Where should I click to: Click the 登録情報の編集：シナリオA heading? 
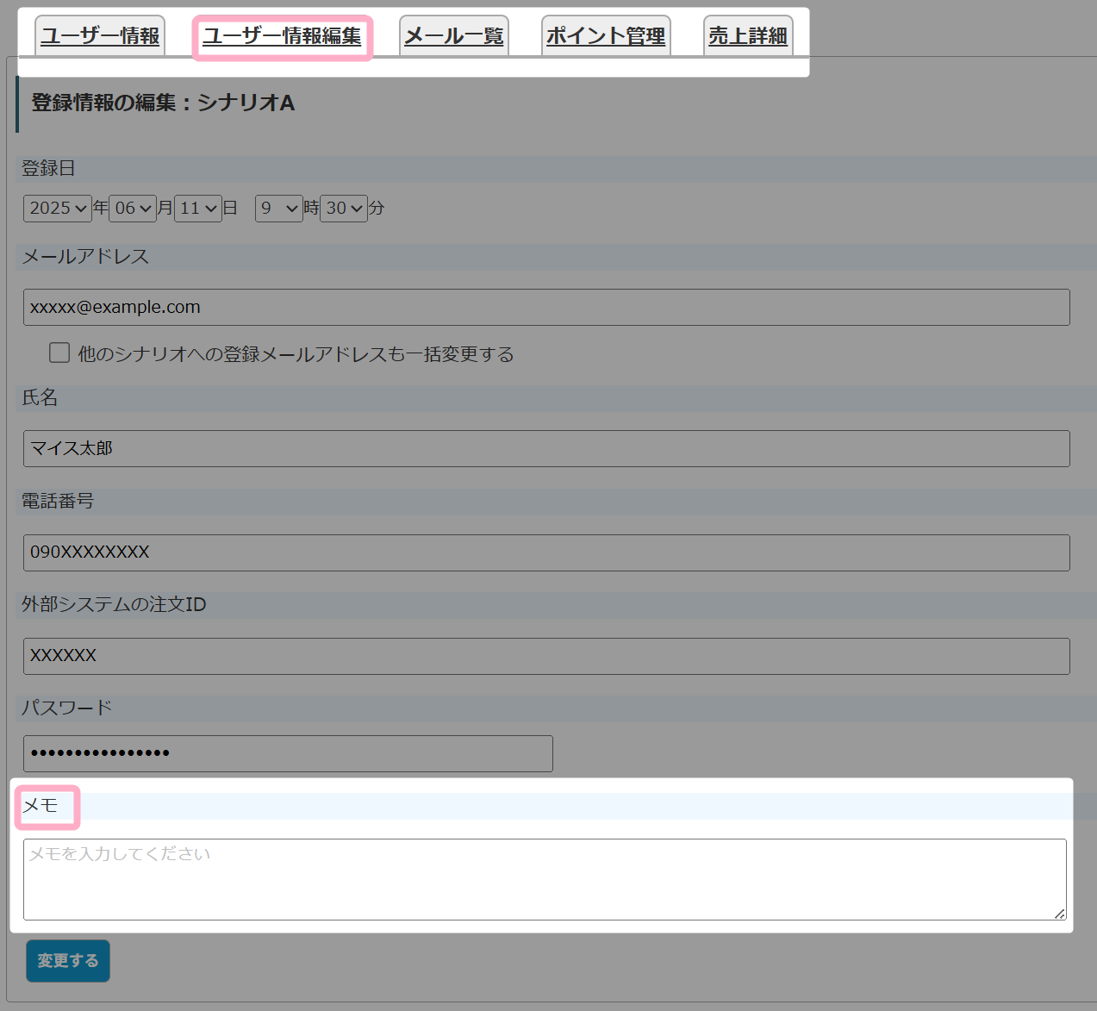(x=163, y=103)
